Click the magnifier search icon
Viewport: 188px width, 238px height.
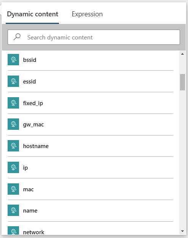pyautogui.click(x=17, y=37)
